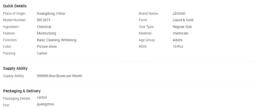Viewport: 256px width, 109px height.
Task: Click the Carton packing value
Action: point(42,53)
